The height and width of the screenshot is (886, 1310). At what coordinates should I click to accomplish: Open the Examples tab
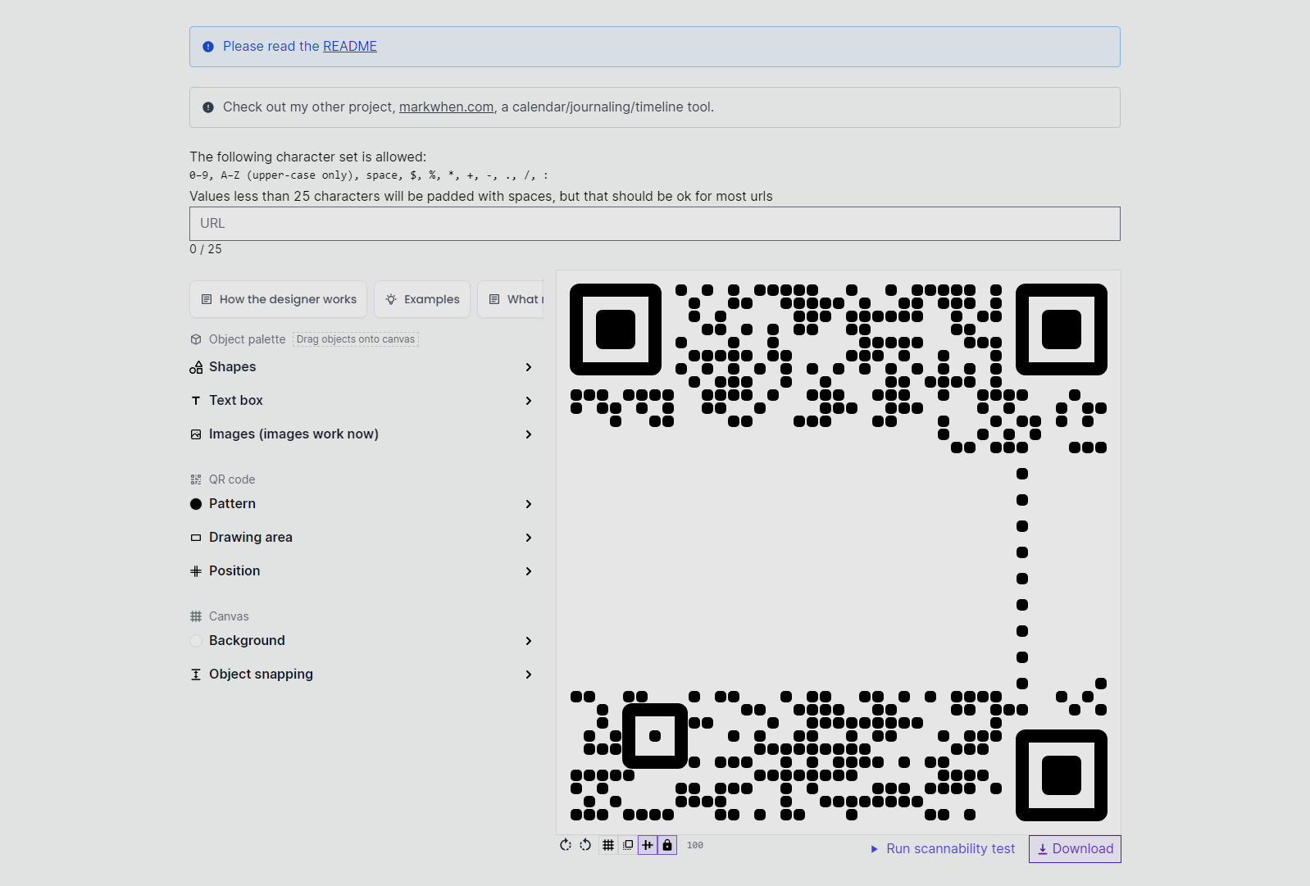[422, 299]
